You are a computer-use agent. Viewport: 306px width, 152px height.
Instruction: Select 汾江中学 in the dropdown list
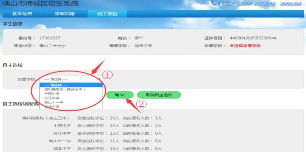click(71, 98)
